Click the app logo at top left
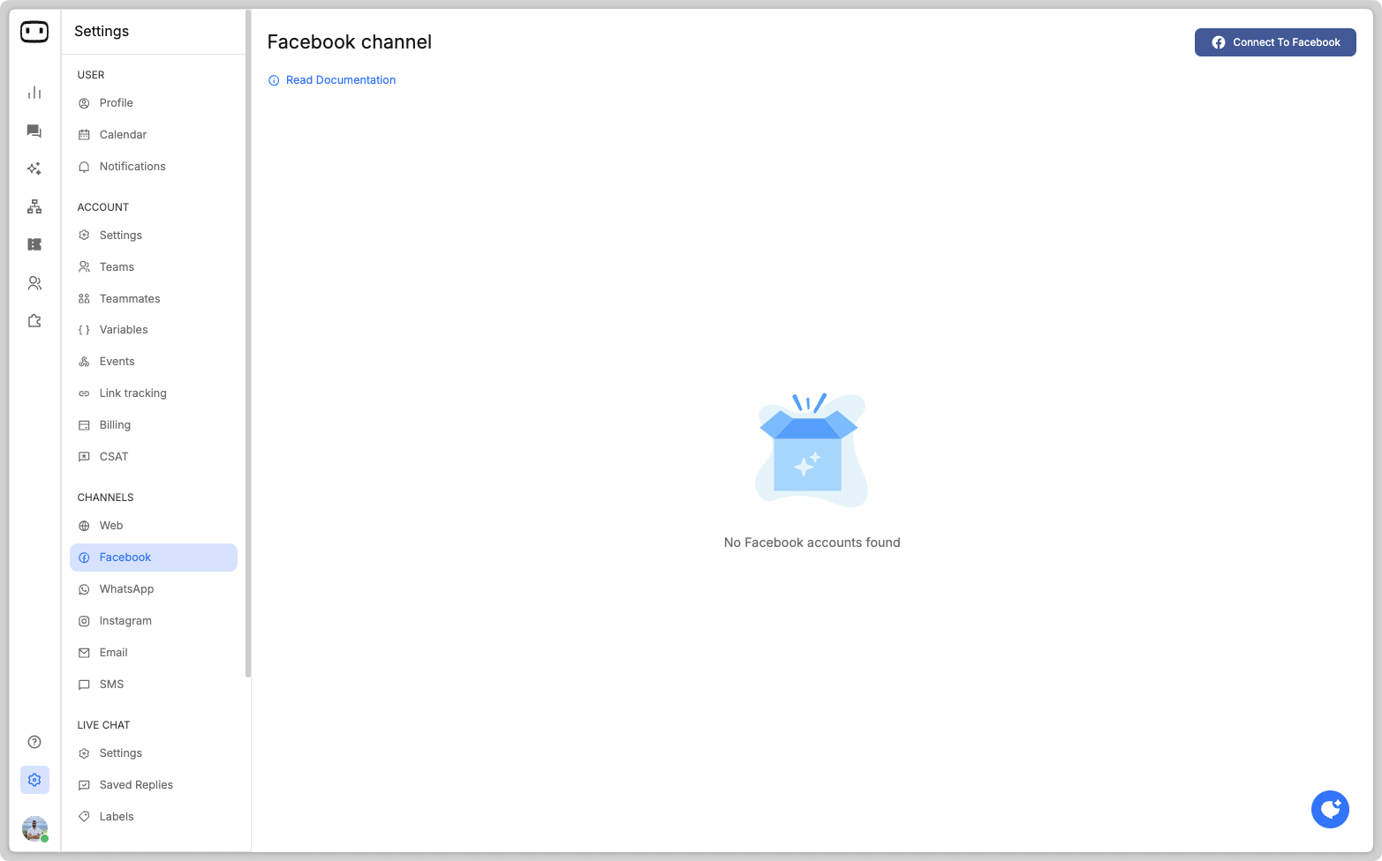This screenshot has width=1382, height=861. 34,32
